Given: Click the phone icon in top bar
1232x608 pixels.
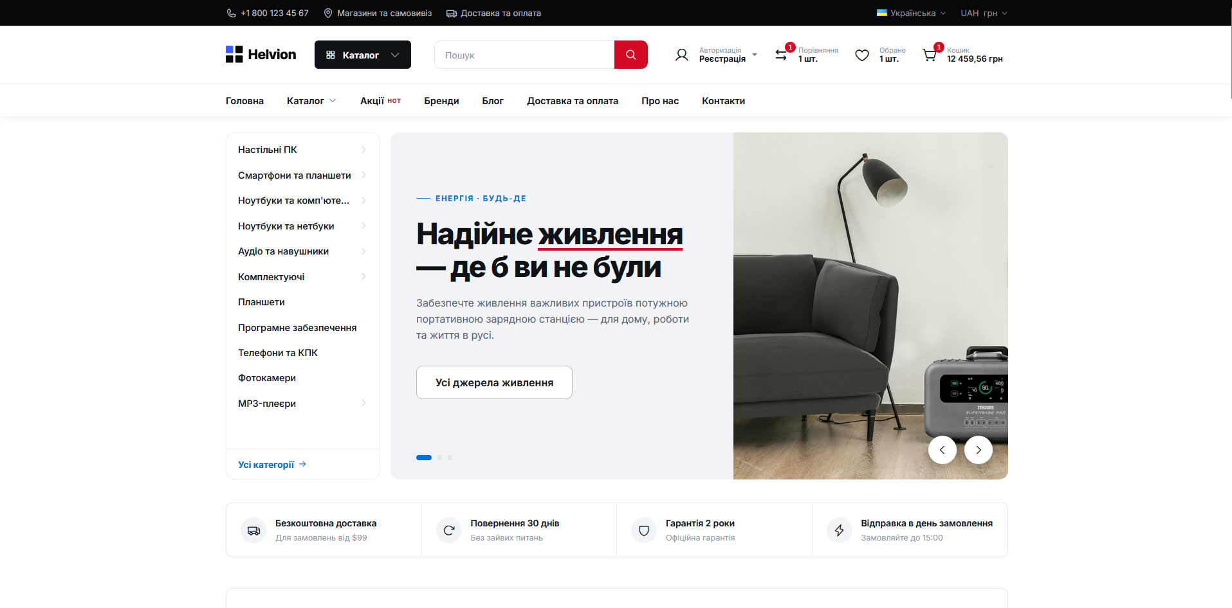Looking at the screenshot, I should point(231,13).
